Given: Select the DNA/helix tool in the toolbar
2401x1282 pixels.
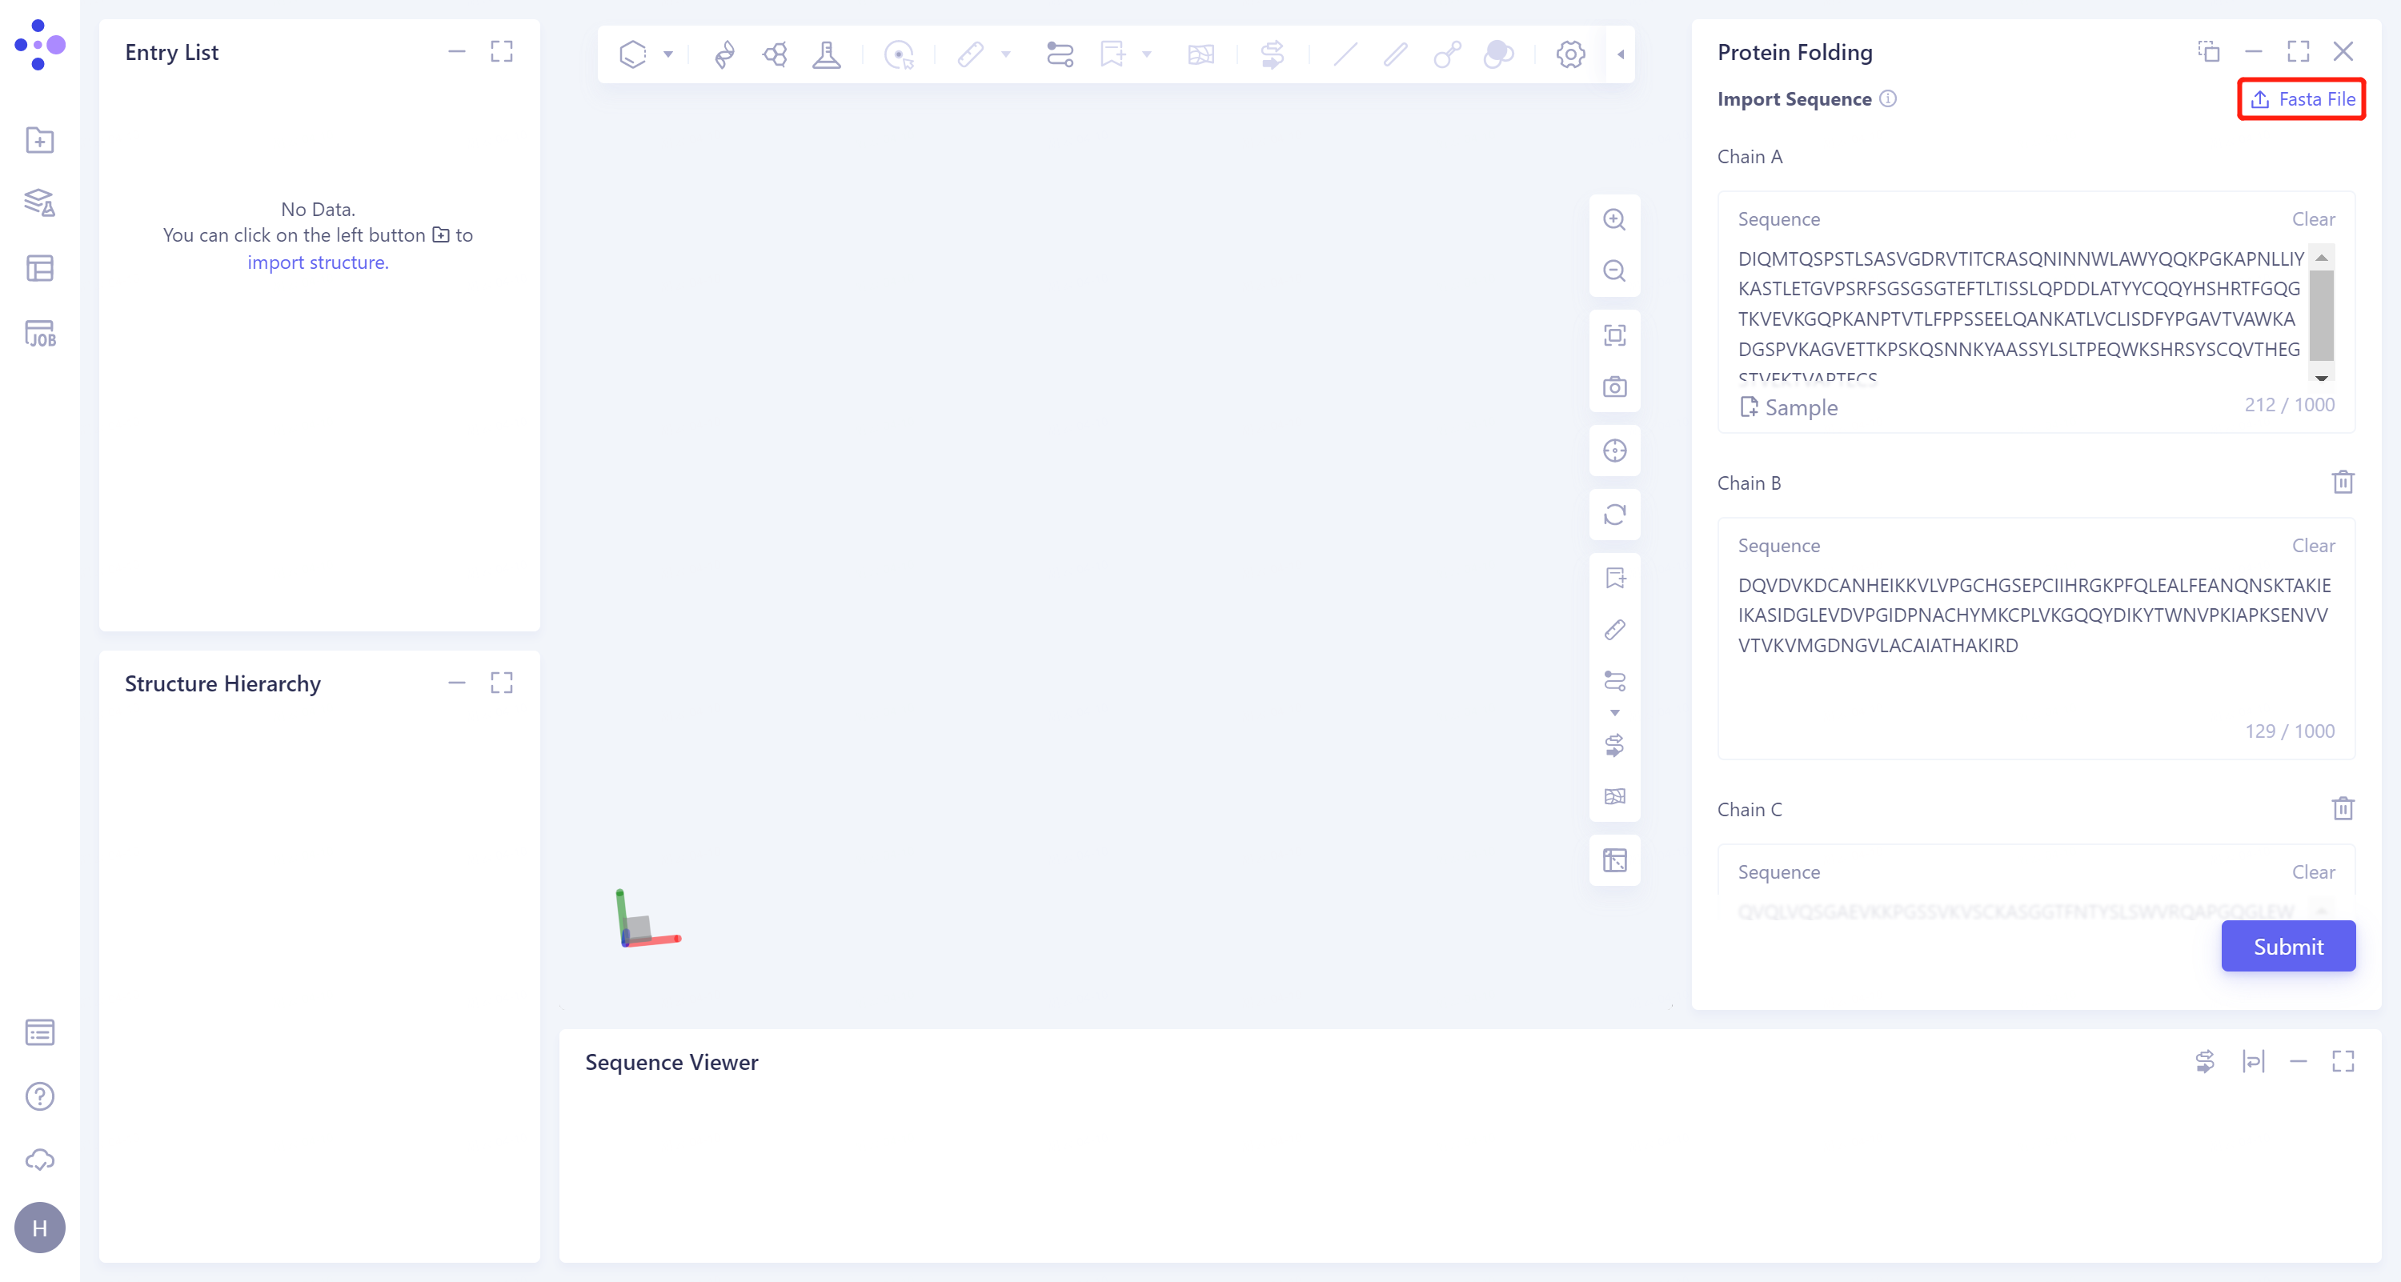Looking at the screenshot, I should (x=724, y=54).
